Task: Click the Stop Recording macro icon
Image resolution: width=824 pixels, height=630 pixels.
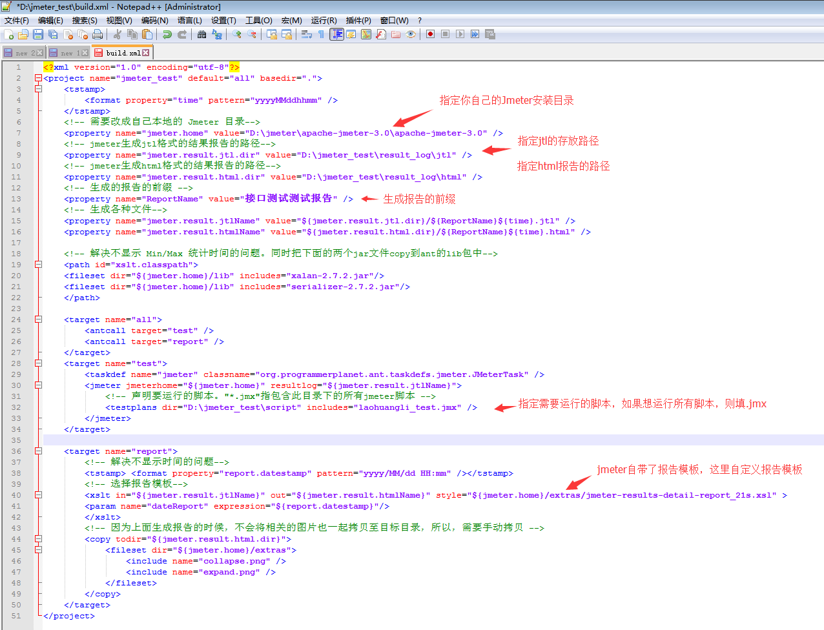Action: click(x=446, y=34)
